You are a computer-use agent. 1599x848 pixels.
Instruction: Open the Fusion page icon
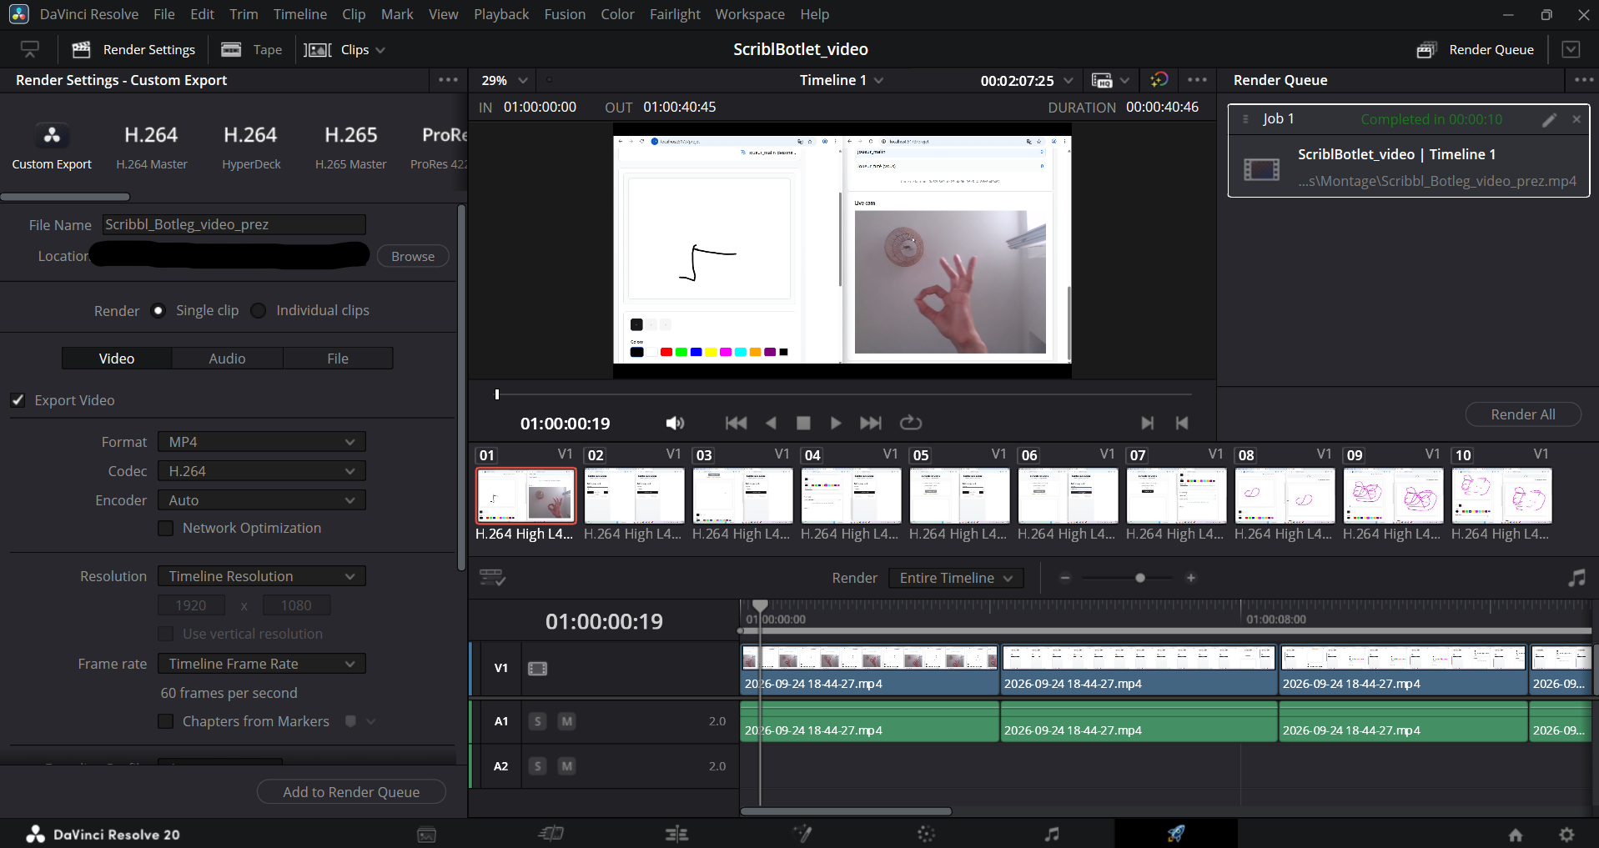(802, 834)
